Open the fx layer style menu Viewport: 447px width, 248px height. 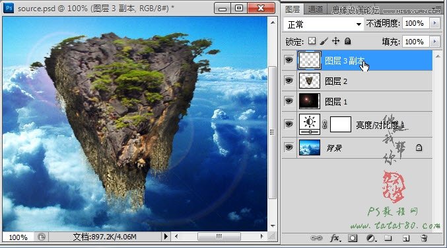tap(335, 238)
